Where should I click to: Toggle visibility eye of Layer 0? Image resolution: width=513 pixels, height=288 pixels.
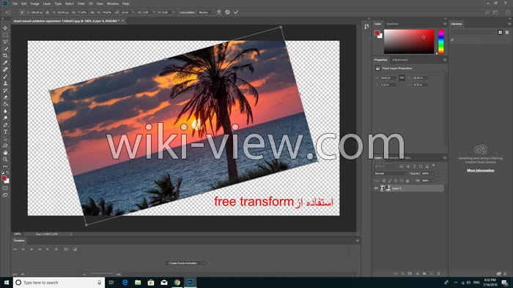tap(376, 188)
